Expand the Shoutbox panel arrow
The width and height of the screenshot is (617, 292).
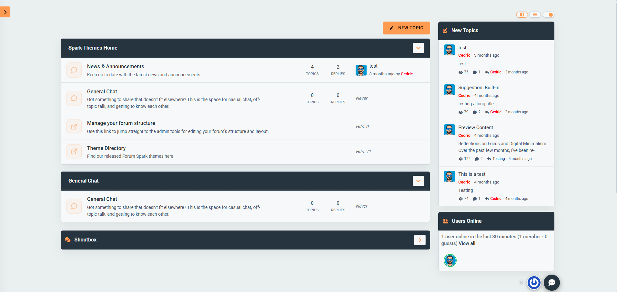(x=420, y=240)
